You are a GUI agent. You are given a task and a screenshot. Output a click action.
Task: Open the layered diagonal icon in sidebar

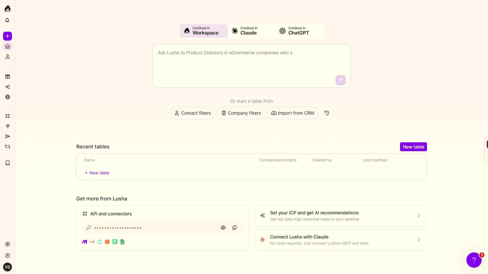8,126
